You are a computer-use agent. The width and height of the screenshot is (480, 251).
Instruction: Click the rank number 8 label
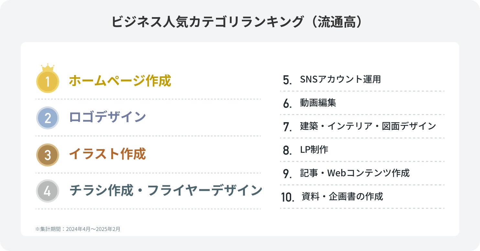click(x=287, y=150)
